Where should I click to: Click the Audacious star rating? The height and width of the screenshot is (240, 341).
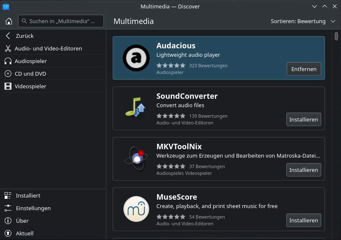171,66
